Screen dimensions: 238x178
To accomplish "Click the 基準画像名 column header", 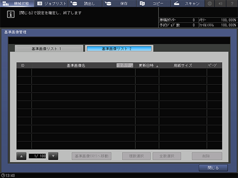I will coord(76,66).
